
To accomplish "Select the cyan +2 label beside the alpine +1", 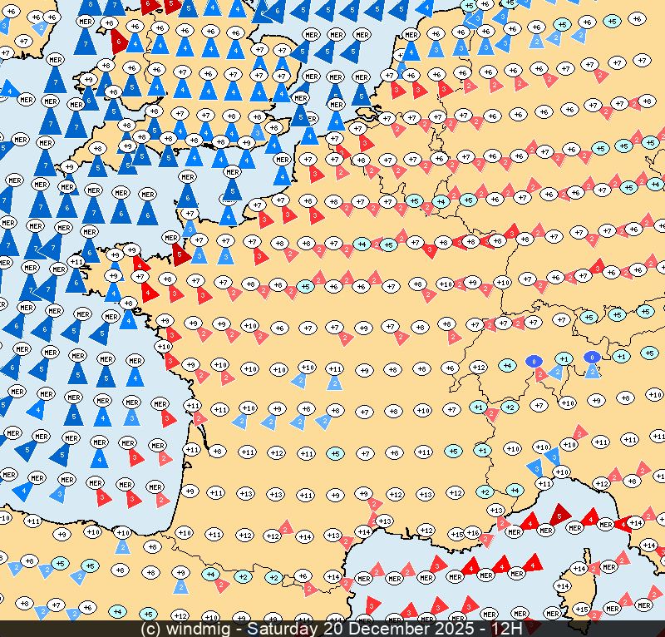I will (x=510, y=407).
